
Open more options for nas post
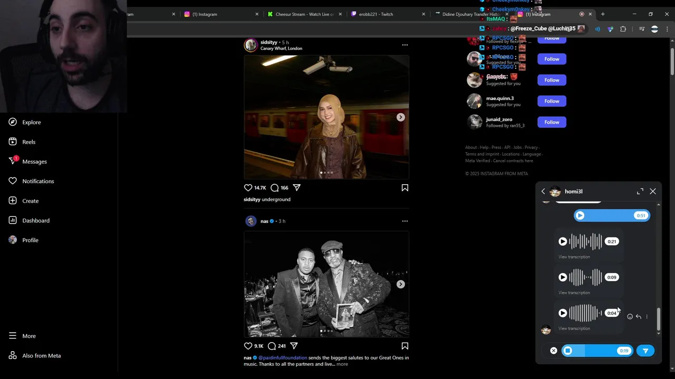coord(405,221)
